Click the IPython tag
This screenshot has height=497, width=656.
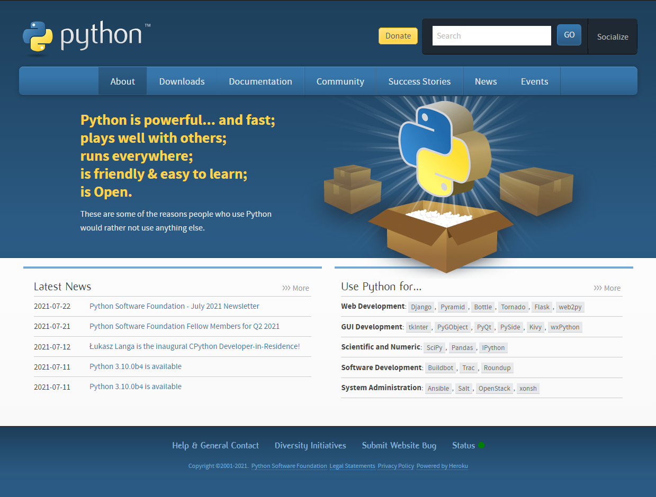pos(493,347)
